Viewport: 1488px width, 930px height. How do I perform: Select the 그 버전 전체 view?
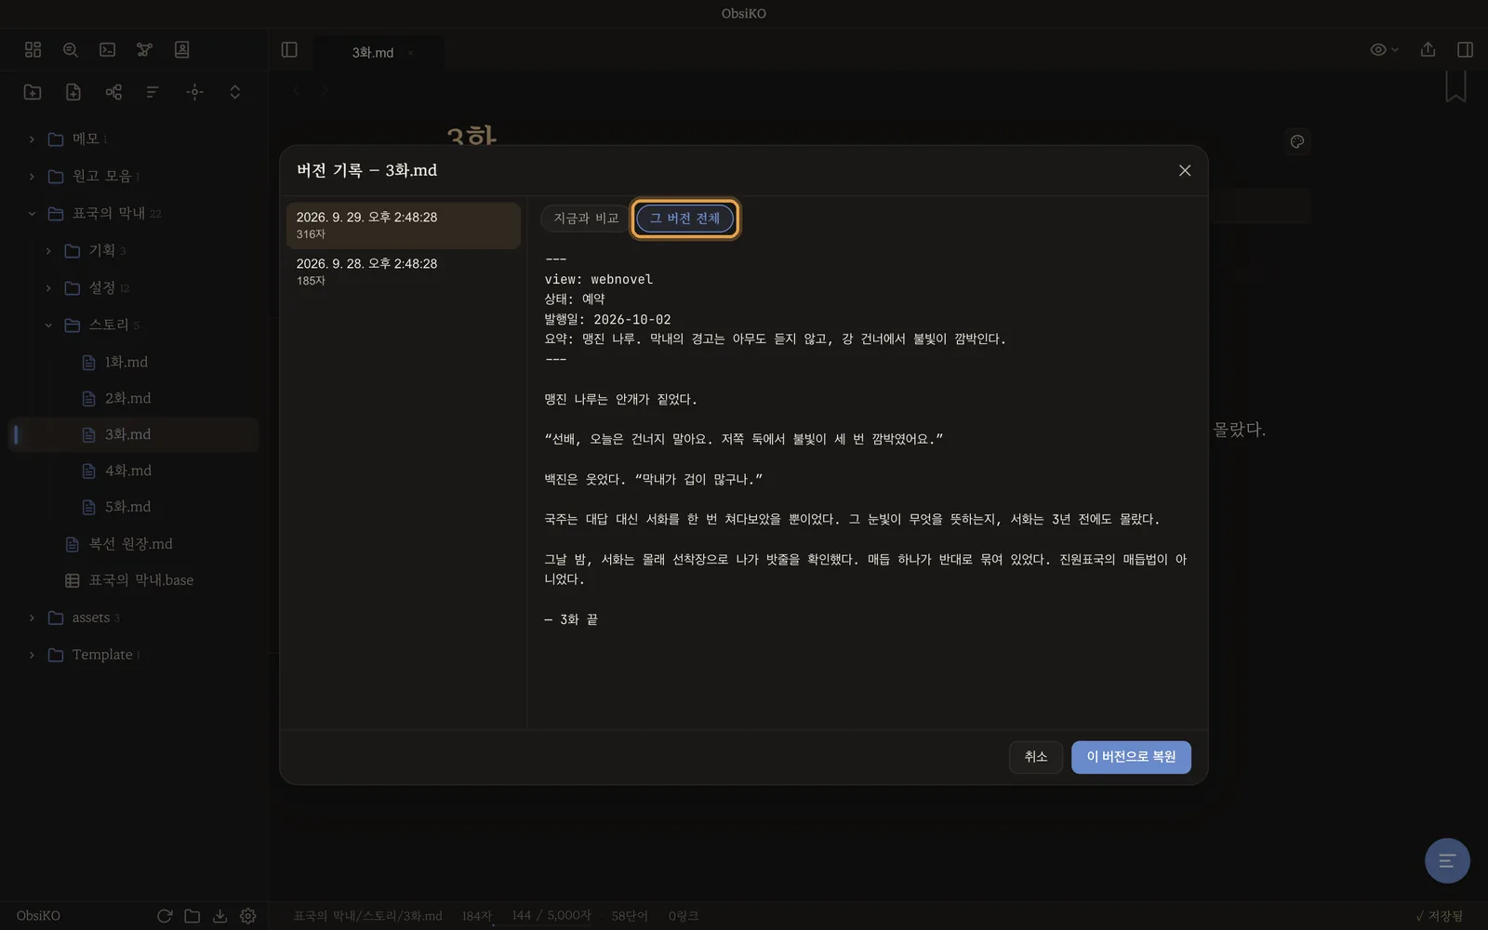pos(685,219)
